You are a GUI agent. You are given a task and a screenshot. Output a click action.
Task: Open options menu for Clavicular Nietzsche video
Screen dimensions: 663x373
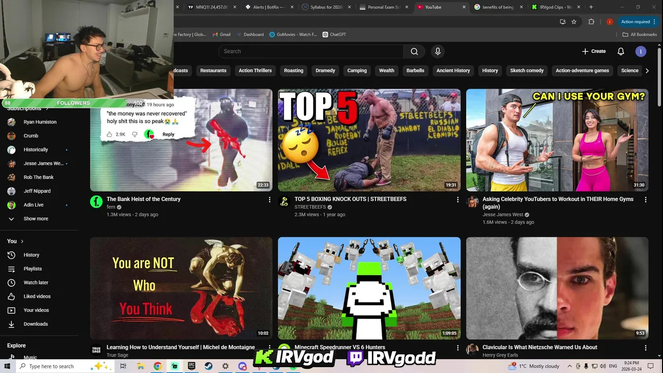tap(645, 348)
